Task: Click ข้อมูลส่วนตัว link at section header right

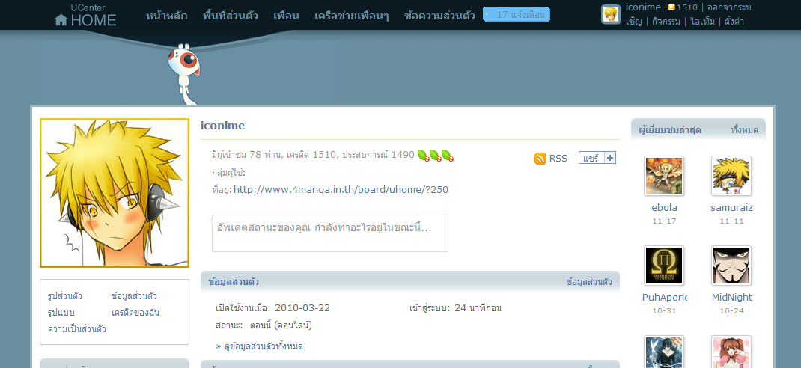Action: coord(589,282)
